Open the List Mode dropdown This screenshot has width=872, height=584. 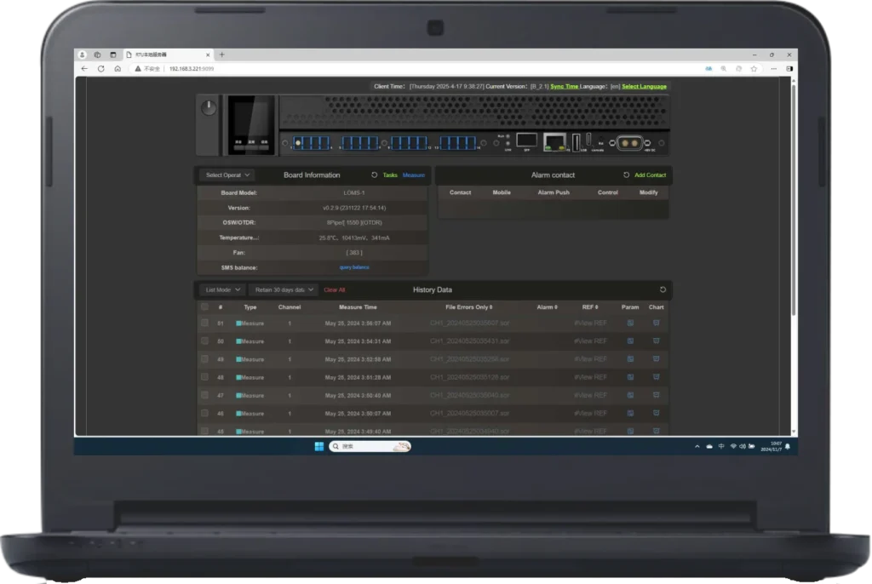[x=222, y=289]
